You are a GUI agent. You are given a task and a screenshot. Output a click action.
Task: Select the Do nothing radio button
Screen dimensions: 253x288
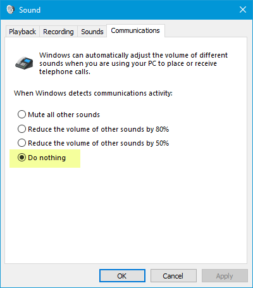coord(22,158)
